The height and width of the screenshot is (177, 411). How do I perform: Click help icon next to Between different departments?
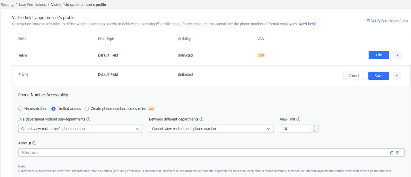point(201,119)
